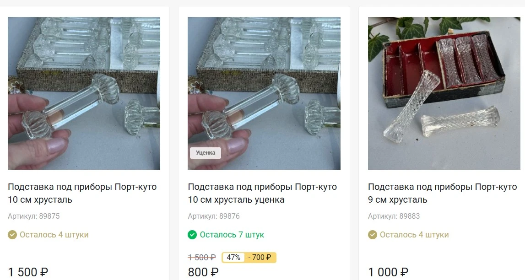Click the crossed-out old price 1 500 ₽
Viewport: 525px width, 280px height.
pyautogui.click(x=202, y=258)
